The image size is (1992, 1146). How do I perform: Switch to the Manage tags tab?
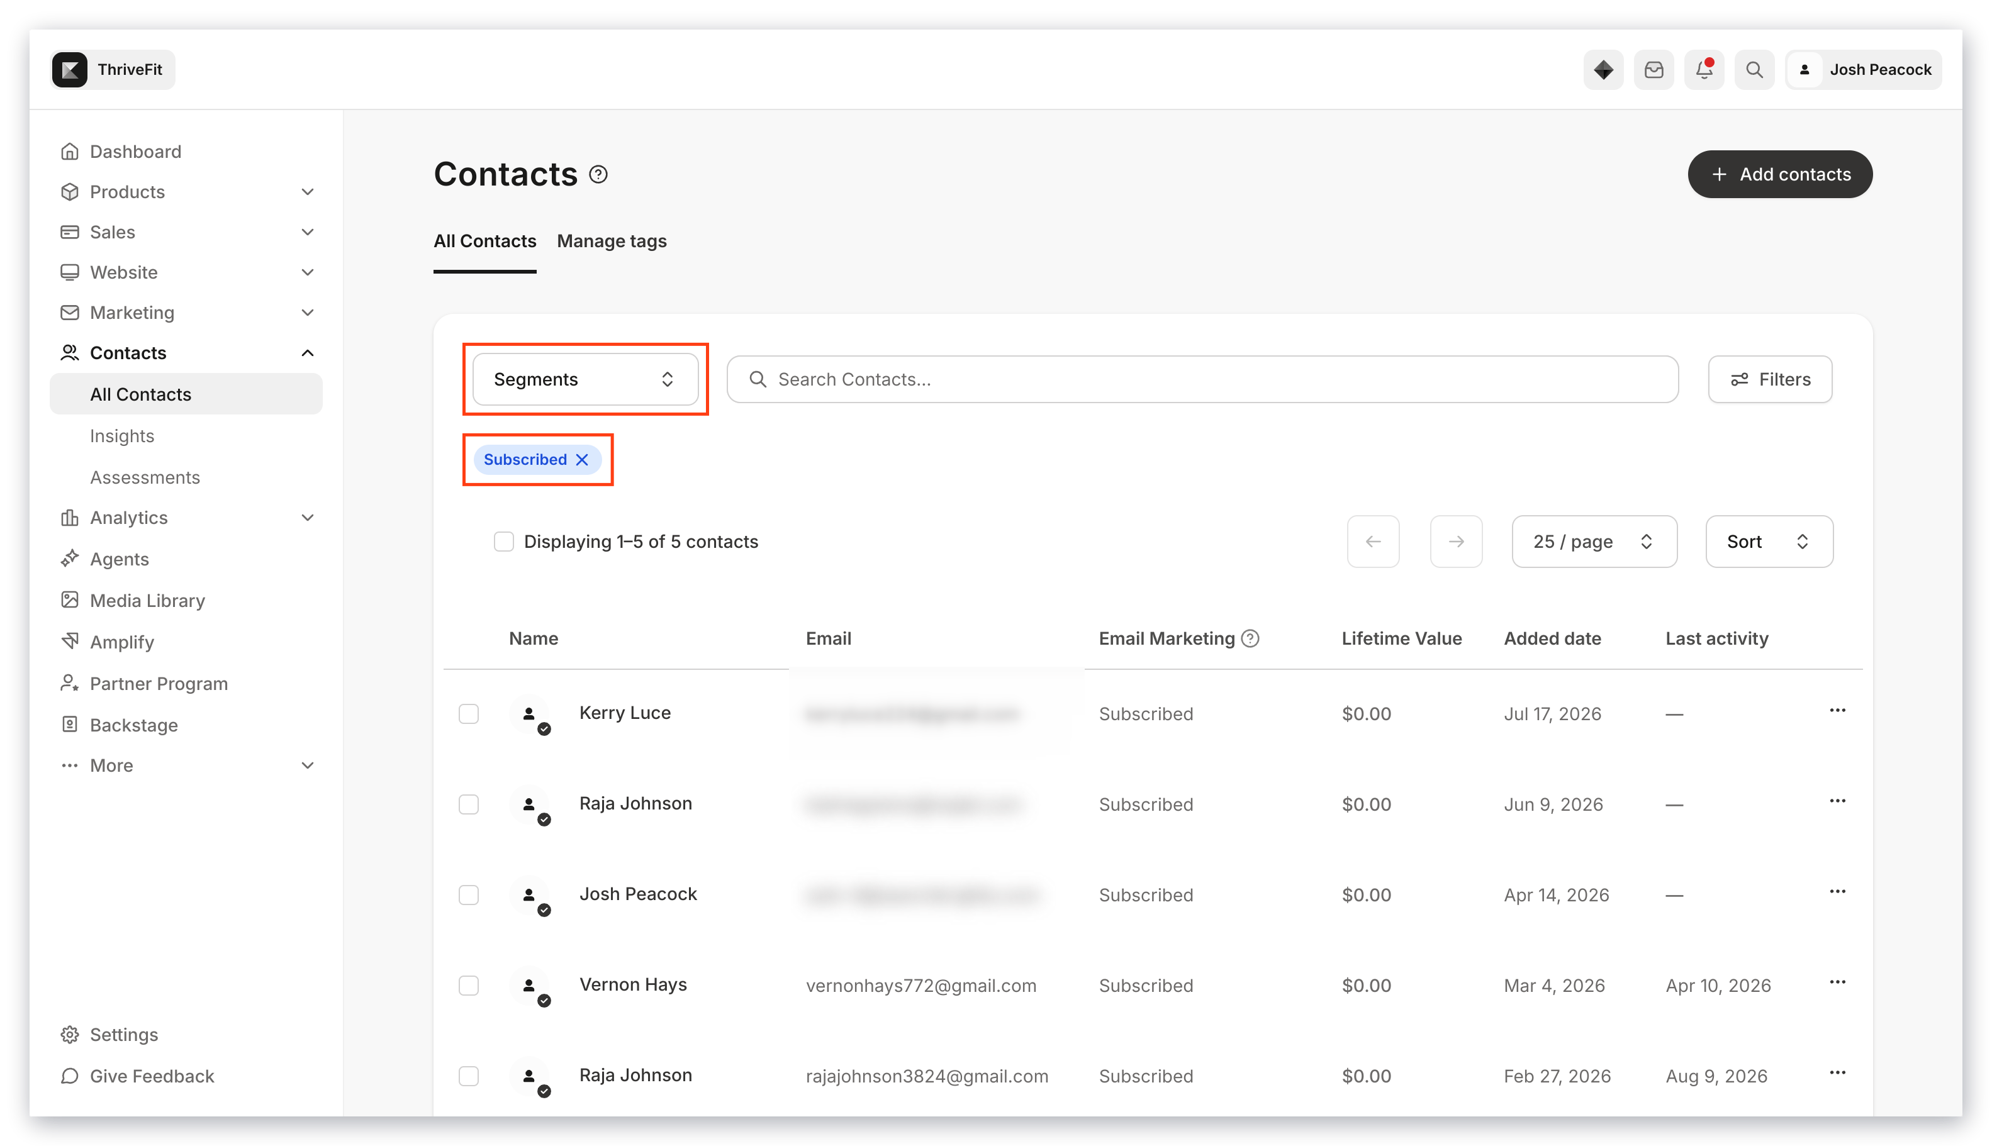coord(611,241)
